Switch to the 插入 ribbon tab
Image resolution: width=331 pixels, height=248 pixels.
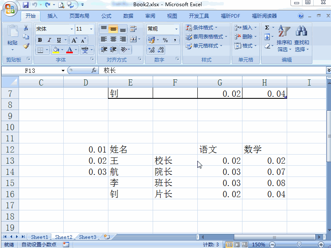(53, 16)
